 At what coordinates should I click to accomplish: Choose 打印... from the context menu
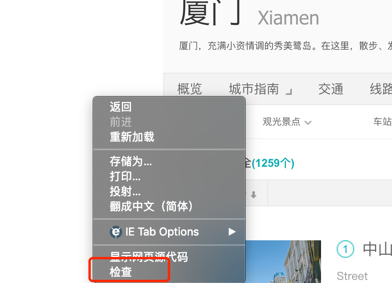pyautogui.click(x=125, y=176)
